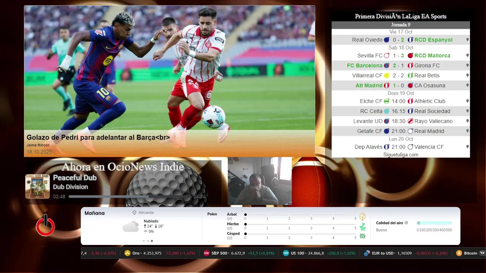Select the second weather page dot
486x273 pixels.
[x=148, y=241]
